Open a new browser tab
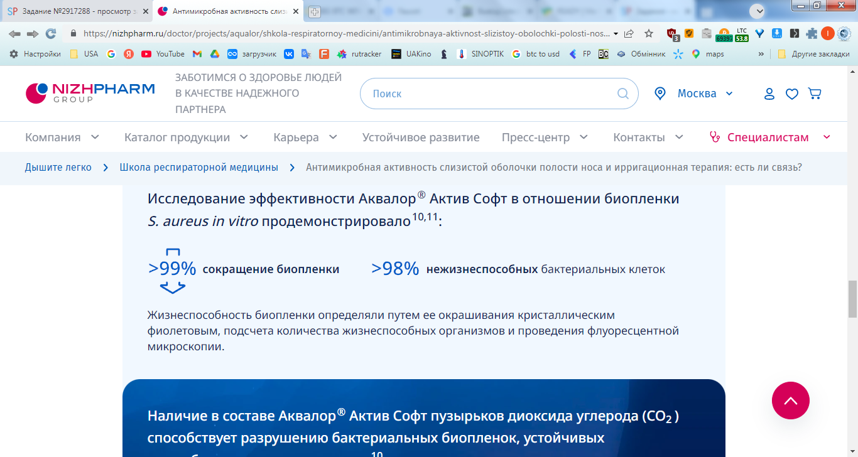 pos(315,11)
